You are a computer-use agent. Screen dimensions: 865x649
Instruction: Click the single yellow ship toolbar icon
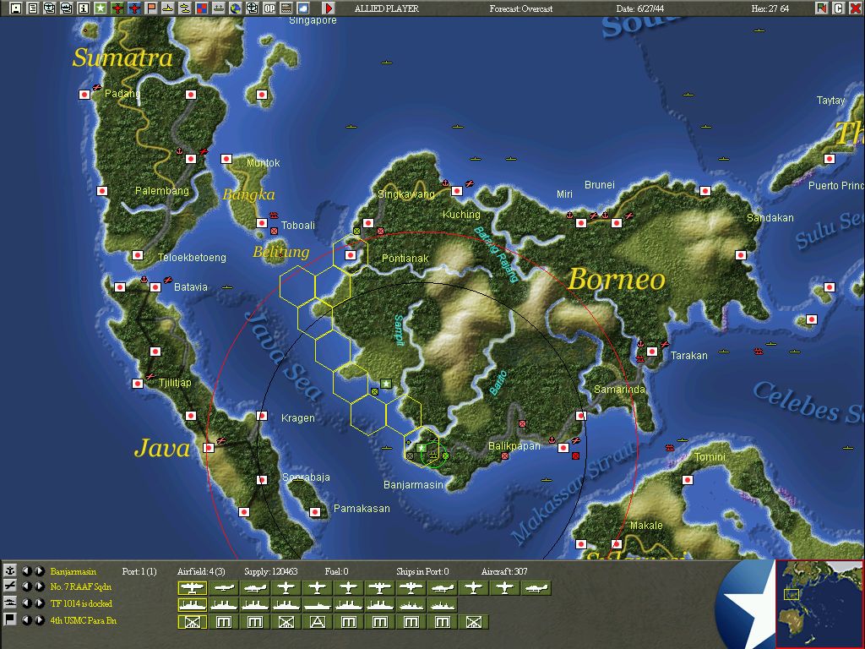[x=168, y=8]
